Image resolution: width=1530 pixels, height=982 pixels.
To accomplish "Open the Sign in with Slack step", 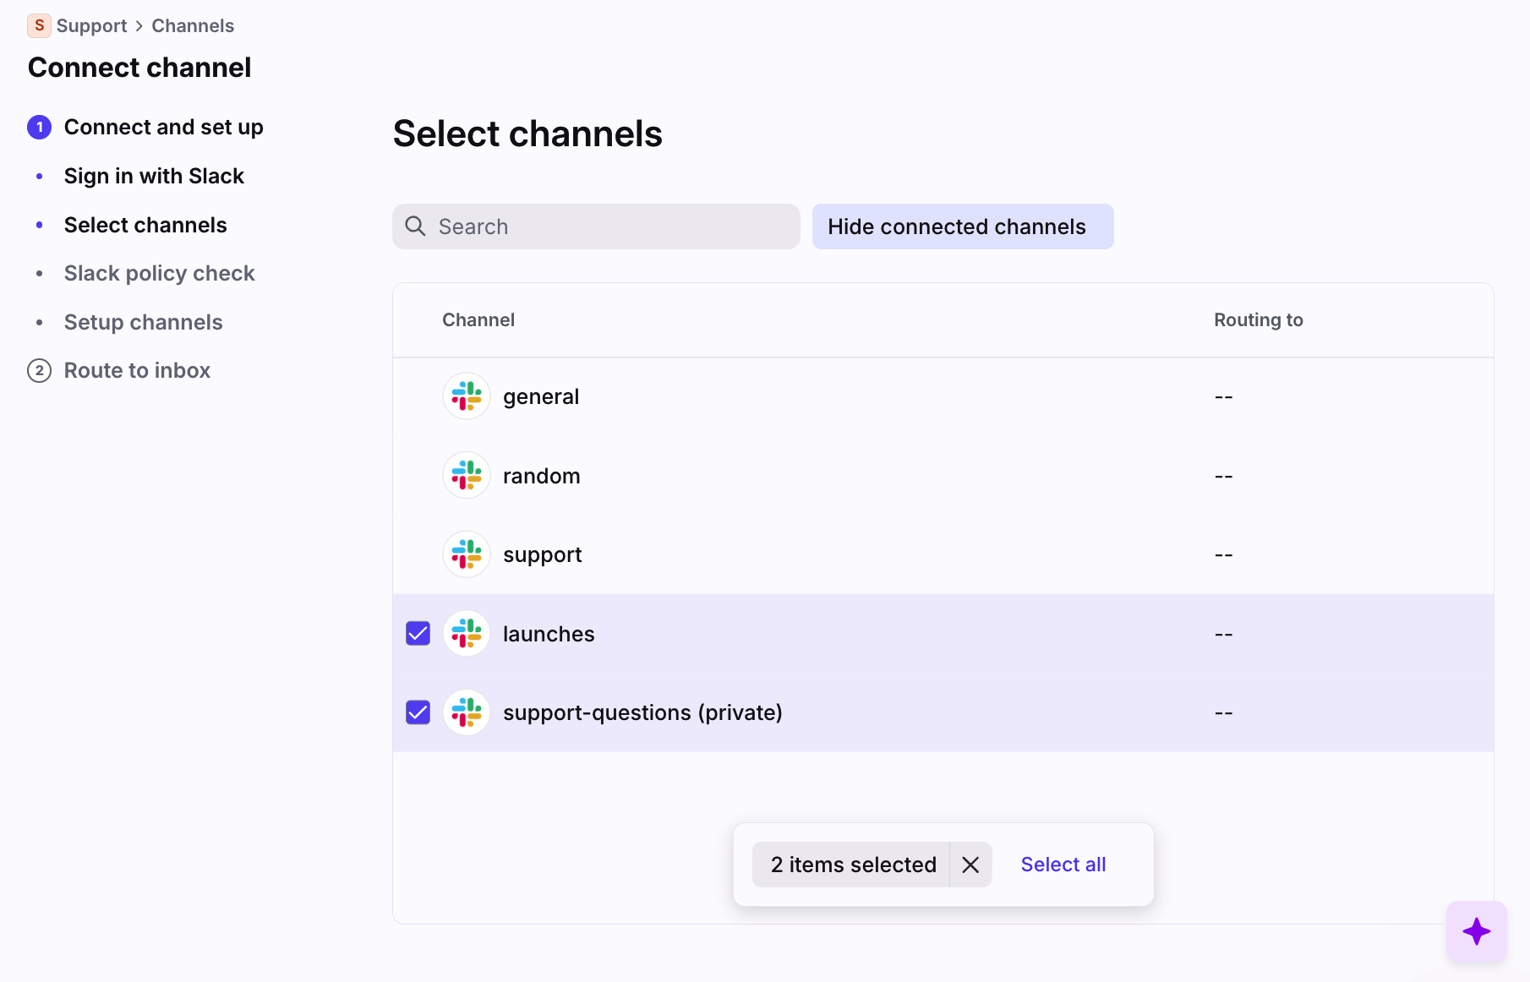I will 154,176.
